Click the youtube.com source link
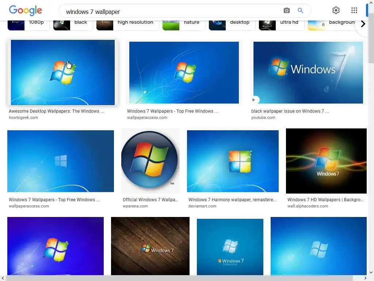 263,117
